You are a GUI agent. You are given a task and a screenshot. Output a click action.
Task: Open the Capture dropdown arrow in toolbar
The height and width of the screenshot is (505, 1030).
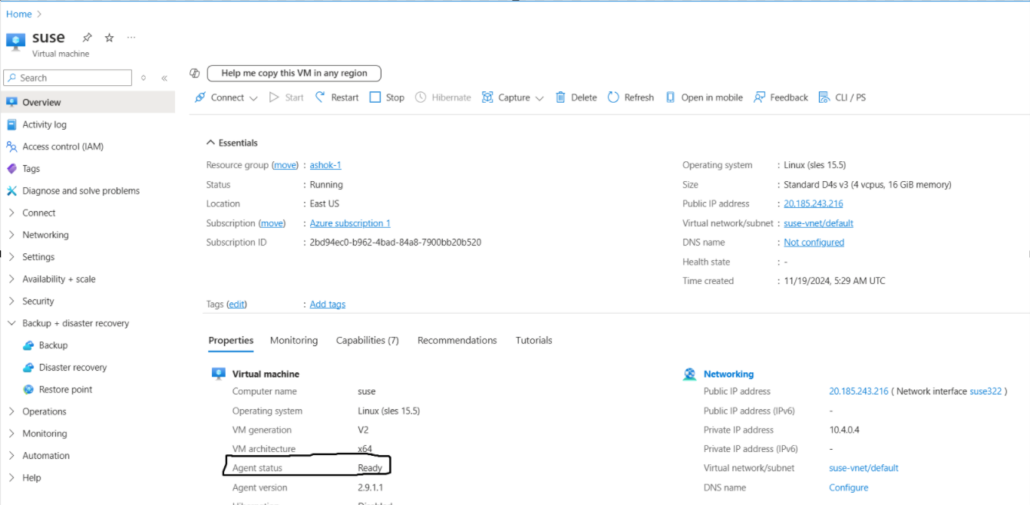(x=540, y=98)
